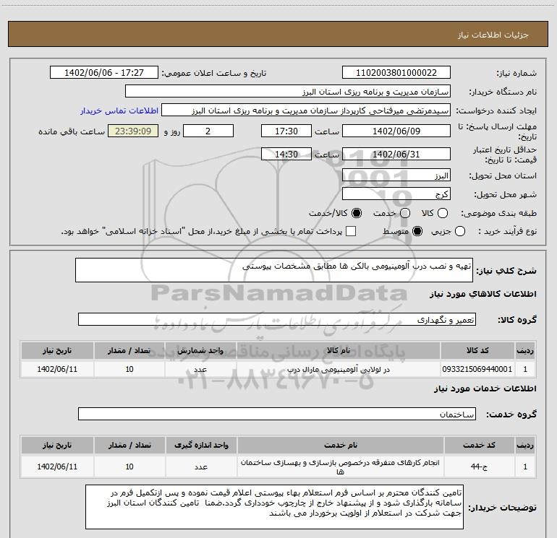This screenshot has width=557, height=538.
Task: Click service code ج-44 cell
Action: 479,467
